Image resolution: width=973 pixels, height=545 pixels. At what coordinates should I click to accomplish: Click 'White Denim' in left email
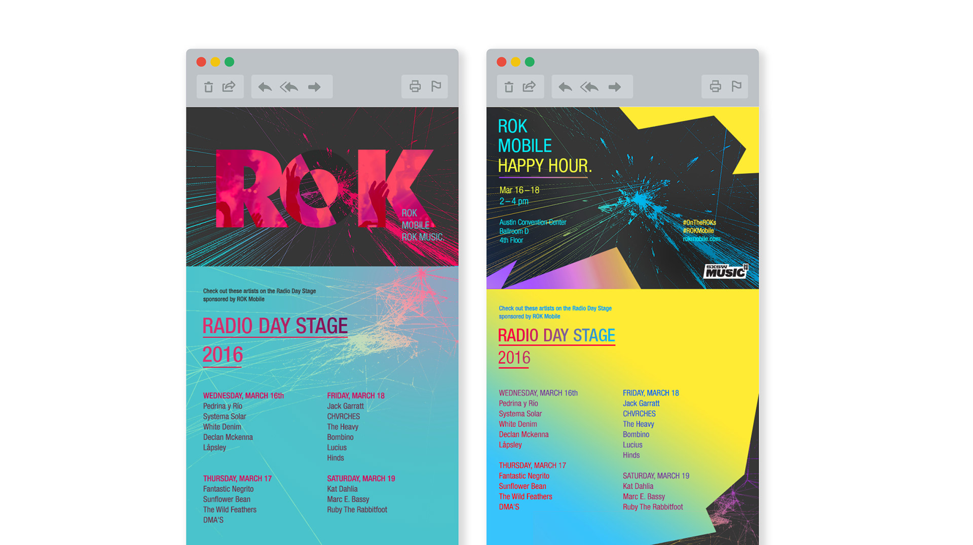pos(222,427)
